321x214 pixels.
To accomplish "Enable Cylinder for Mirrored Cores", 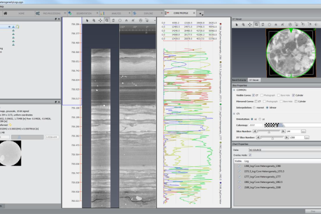I will (x=295, y=101).
